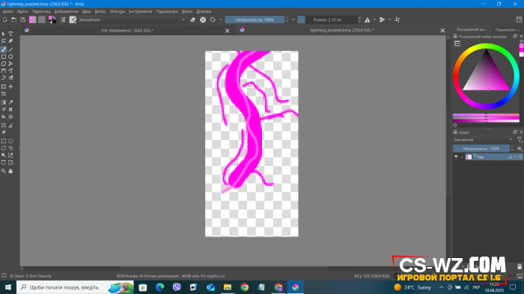
Task: Toggle vertical mirror tool
Action: [x=383, y=19]
